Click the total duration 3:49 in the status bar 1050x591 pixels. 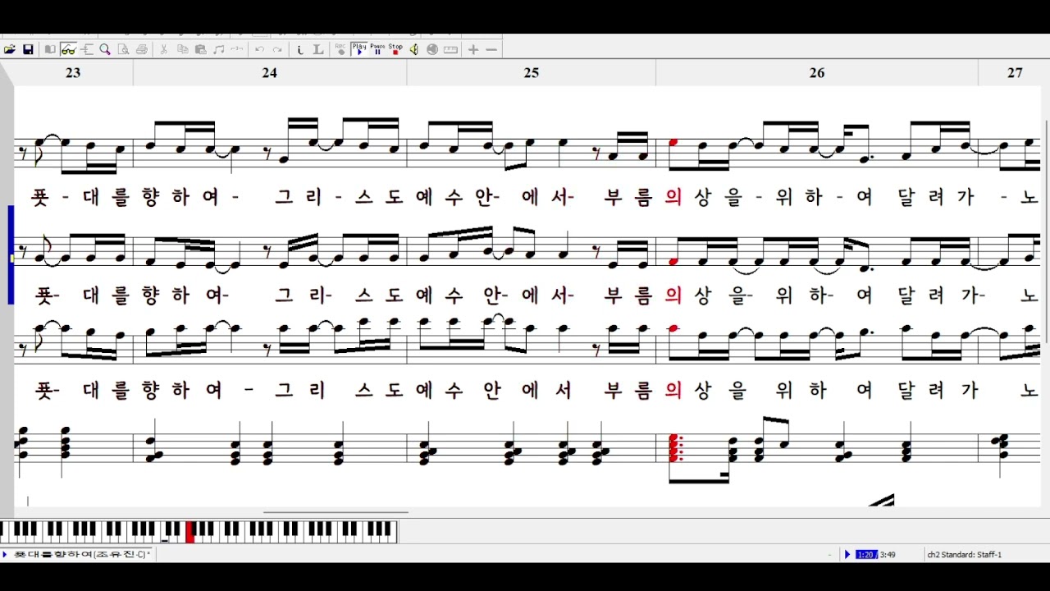pyautogui.click(x=888, y=555)
